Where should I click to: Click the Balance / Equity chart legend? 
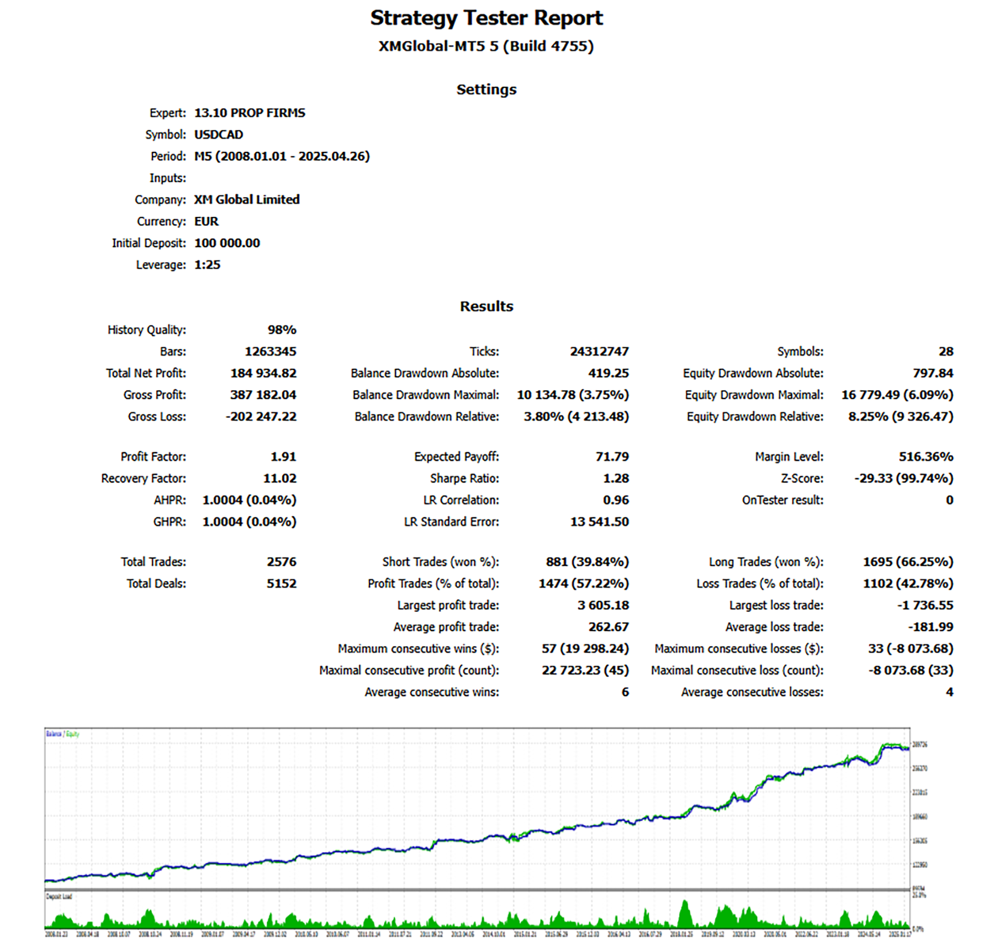click(x=62, y=734)
